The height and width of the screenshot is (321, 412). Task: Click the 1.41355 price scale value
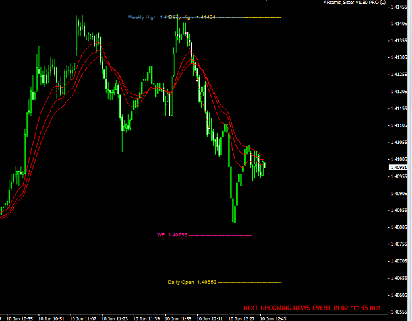pyautogui.click(x=399, y=40)
